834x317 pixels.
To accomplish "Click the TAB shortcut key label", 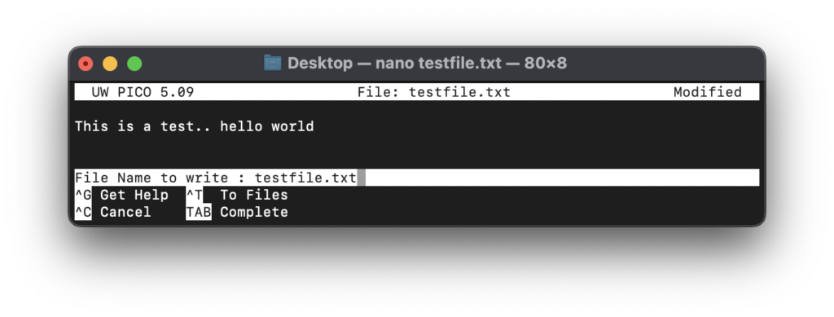I will (x=199, y=212).
